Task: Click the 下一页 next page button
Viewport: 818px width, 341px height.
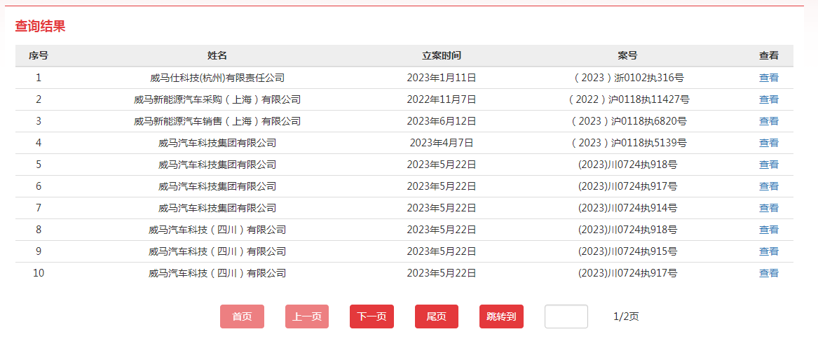Action: coord(371,316)
